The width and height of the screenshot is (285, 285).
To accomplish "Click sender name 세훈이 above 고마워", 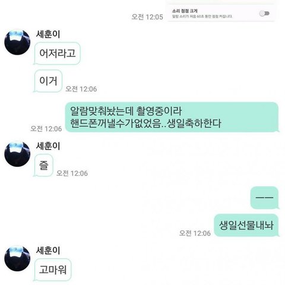I will coord(48,251).
